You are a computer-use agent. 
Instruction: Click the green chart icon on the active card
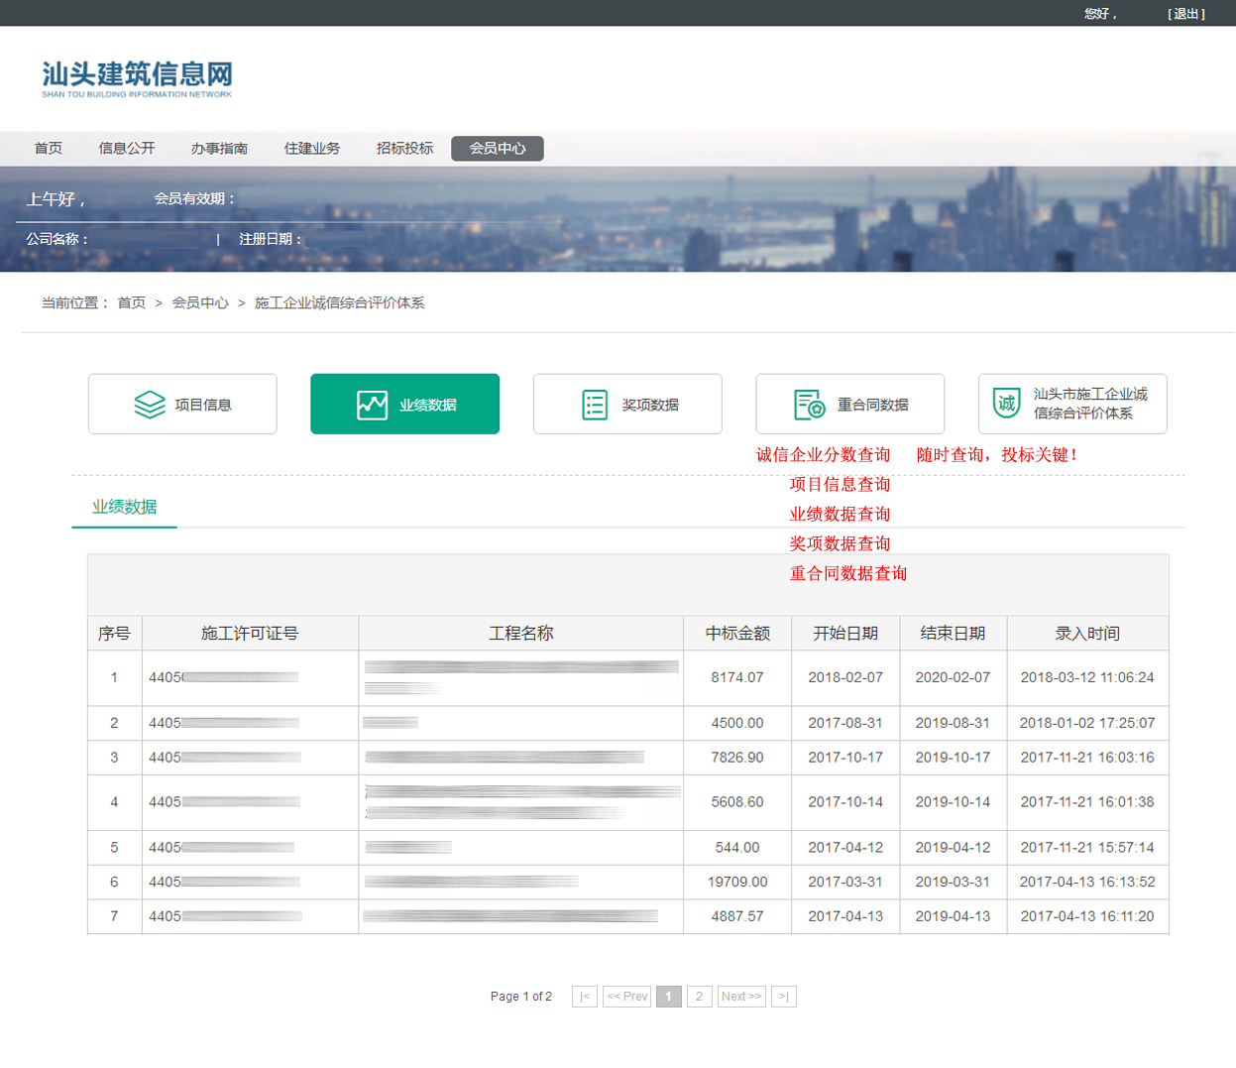point(370,403)
